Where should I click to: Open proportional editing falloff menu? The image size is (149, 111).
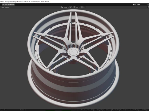pyautogui.click(x=84, y=7)
